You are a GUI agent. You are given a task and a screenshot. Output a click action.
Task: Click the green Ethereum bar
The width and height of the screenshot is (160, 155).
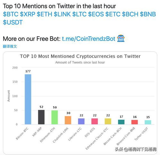55,117
